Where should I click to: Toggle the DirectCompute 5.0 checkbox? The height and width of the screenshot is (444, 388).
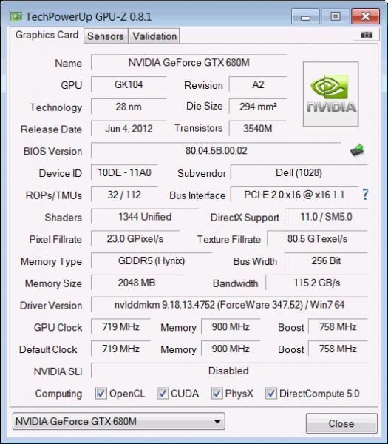(271, 394)
